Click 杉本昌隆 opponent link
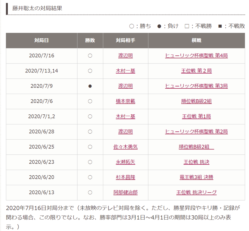 (x=125, y=177)
